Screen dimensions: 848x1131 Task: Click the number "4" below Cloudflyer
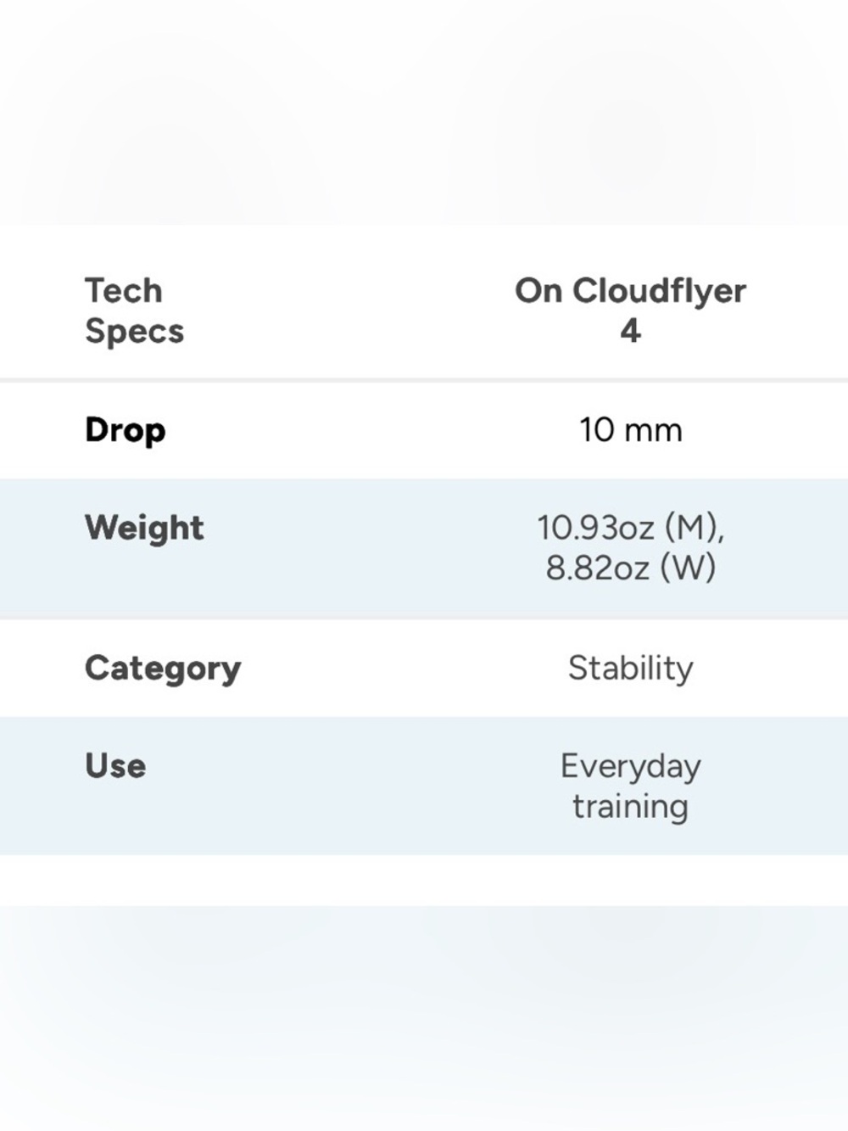pos(630,330)
